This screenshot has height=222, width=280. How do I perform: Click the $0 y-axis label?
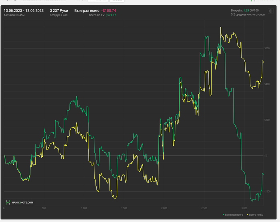click(266, 156)
